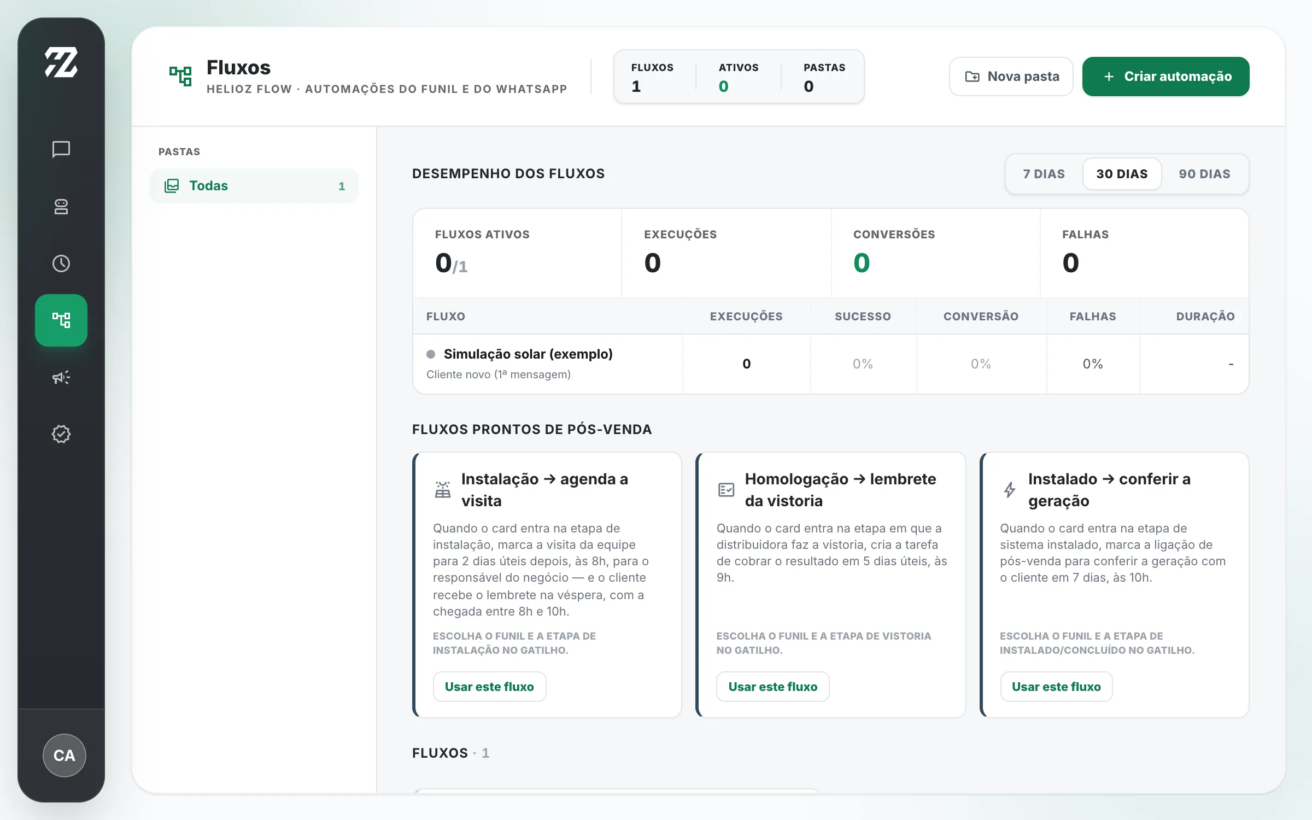The image size is (1312, 820).
Task: Click the Todas folder icon
Action: tap(172, 186)
